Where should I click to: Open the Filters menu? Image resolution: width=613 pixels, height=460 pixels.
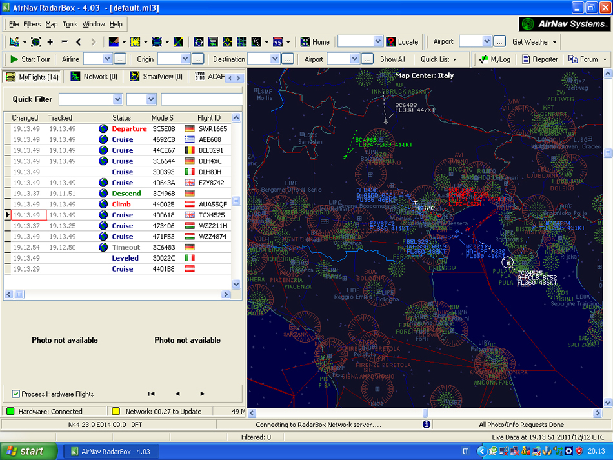point(32,24)
